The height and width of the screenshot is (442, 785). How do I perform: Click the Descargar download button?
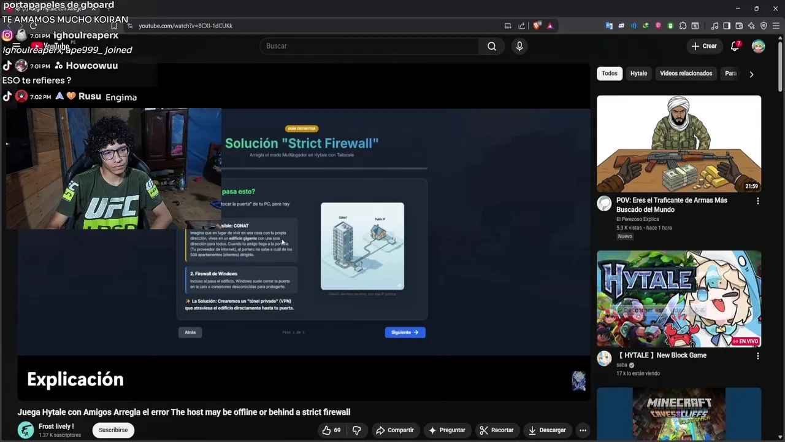pos(547,430)
